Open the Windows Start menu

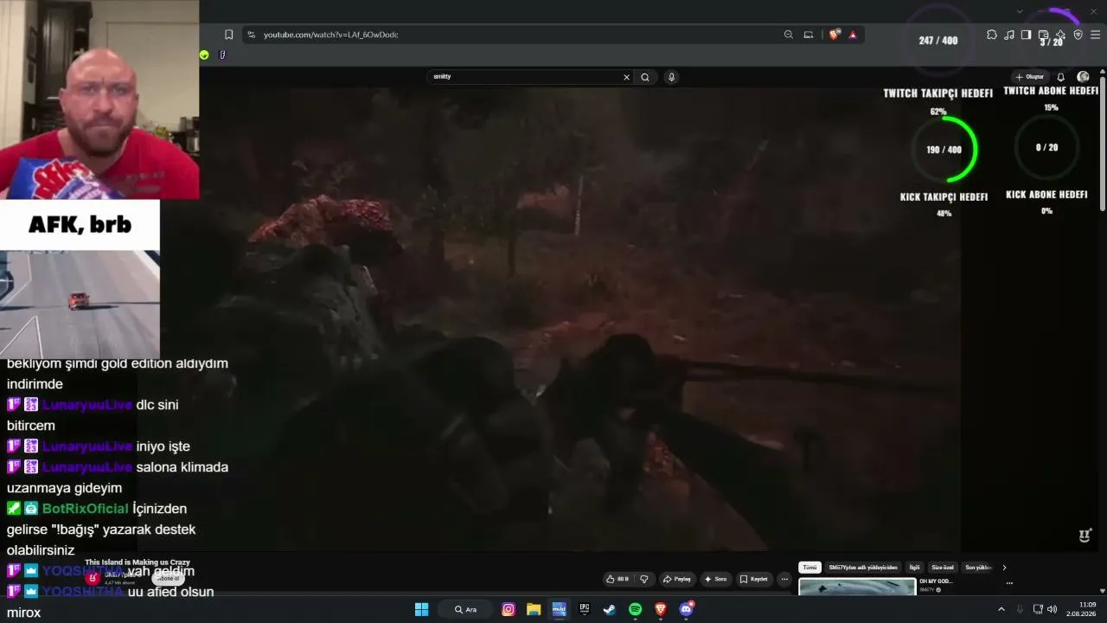click(x=421, y=609)
